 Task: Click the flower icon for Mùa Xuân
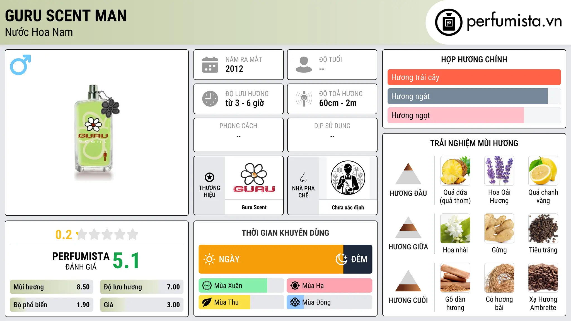click(207, 286)
